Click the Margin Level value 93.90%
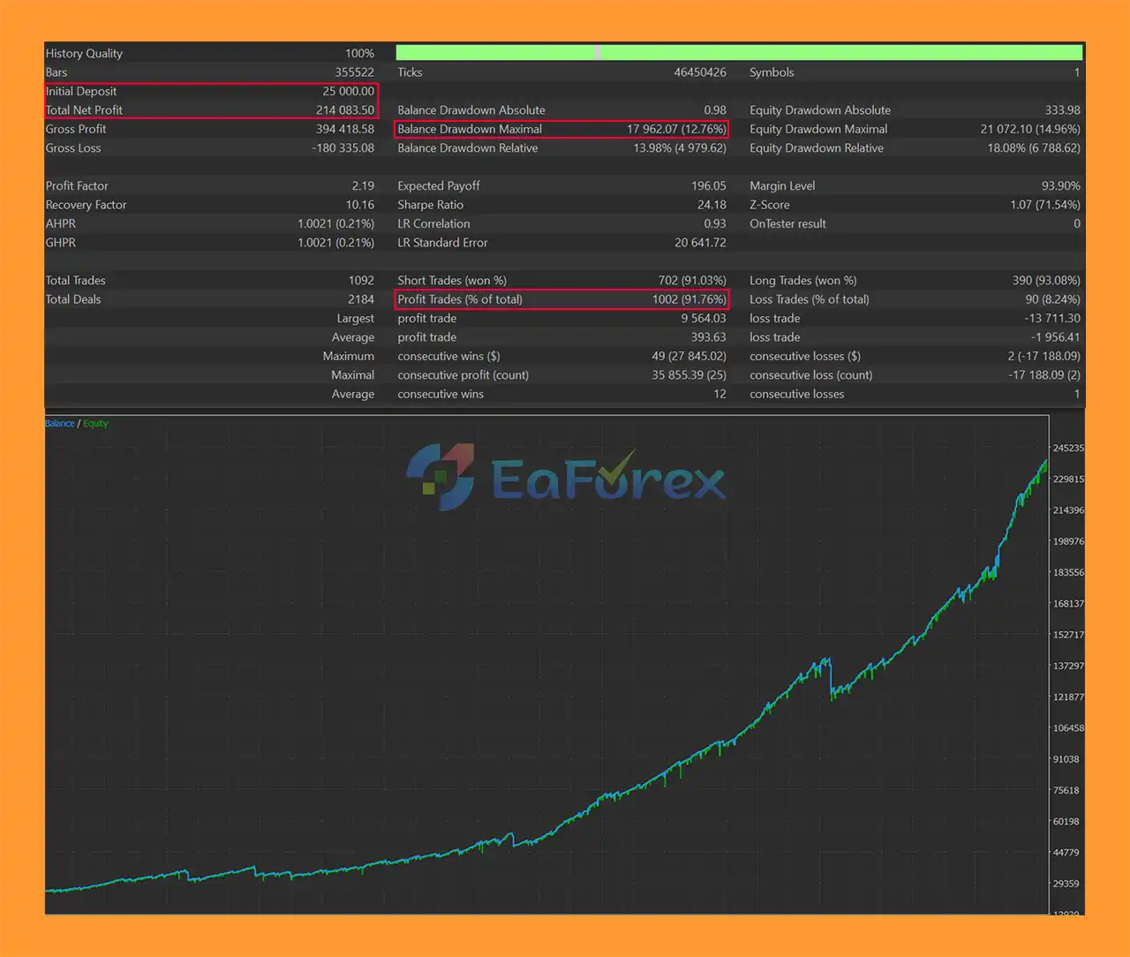This screenshot has width=1130, height=957. coord(1060,186)
